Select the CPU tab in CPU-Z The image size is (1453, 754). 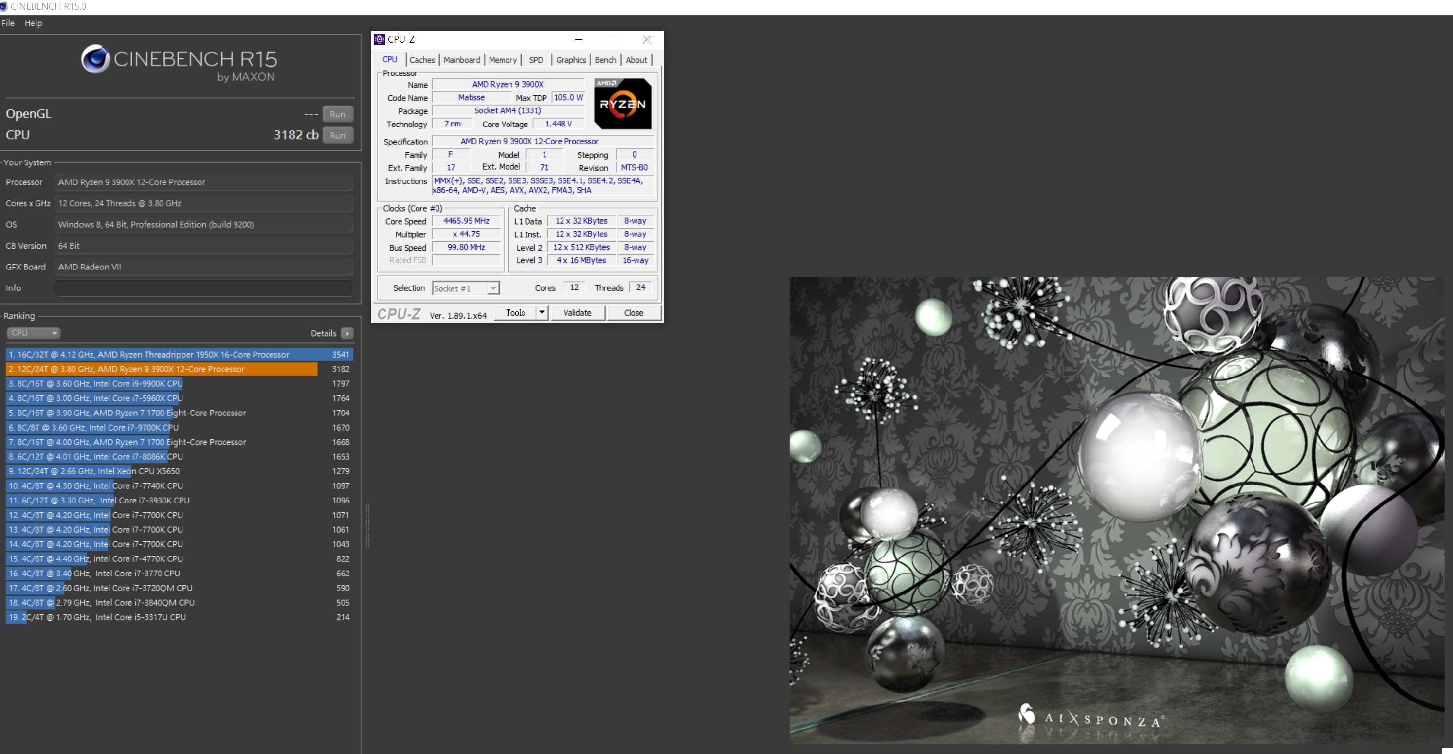point(390,59)
